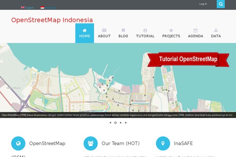Click the Tutorial OpenStreetMap ribbon banner
The height and width of the screenshot is (157, 236).
(188, 59)
